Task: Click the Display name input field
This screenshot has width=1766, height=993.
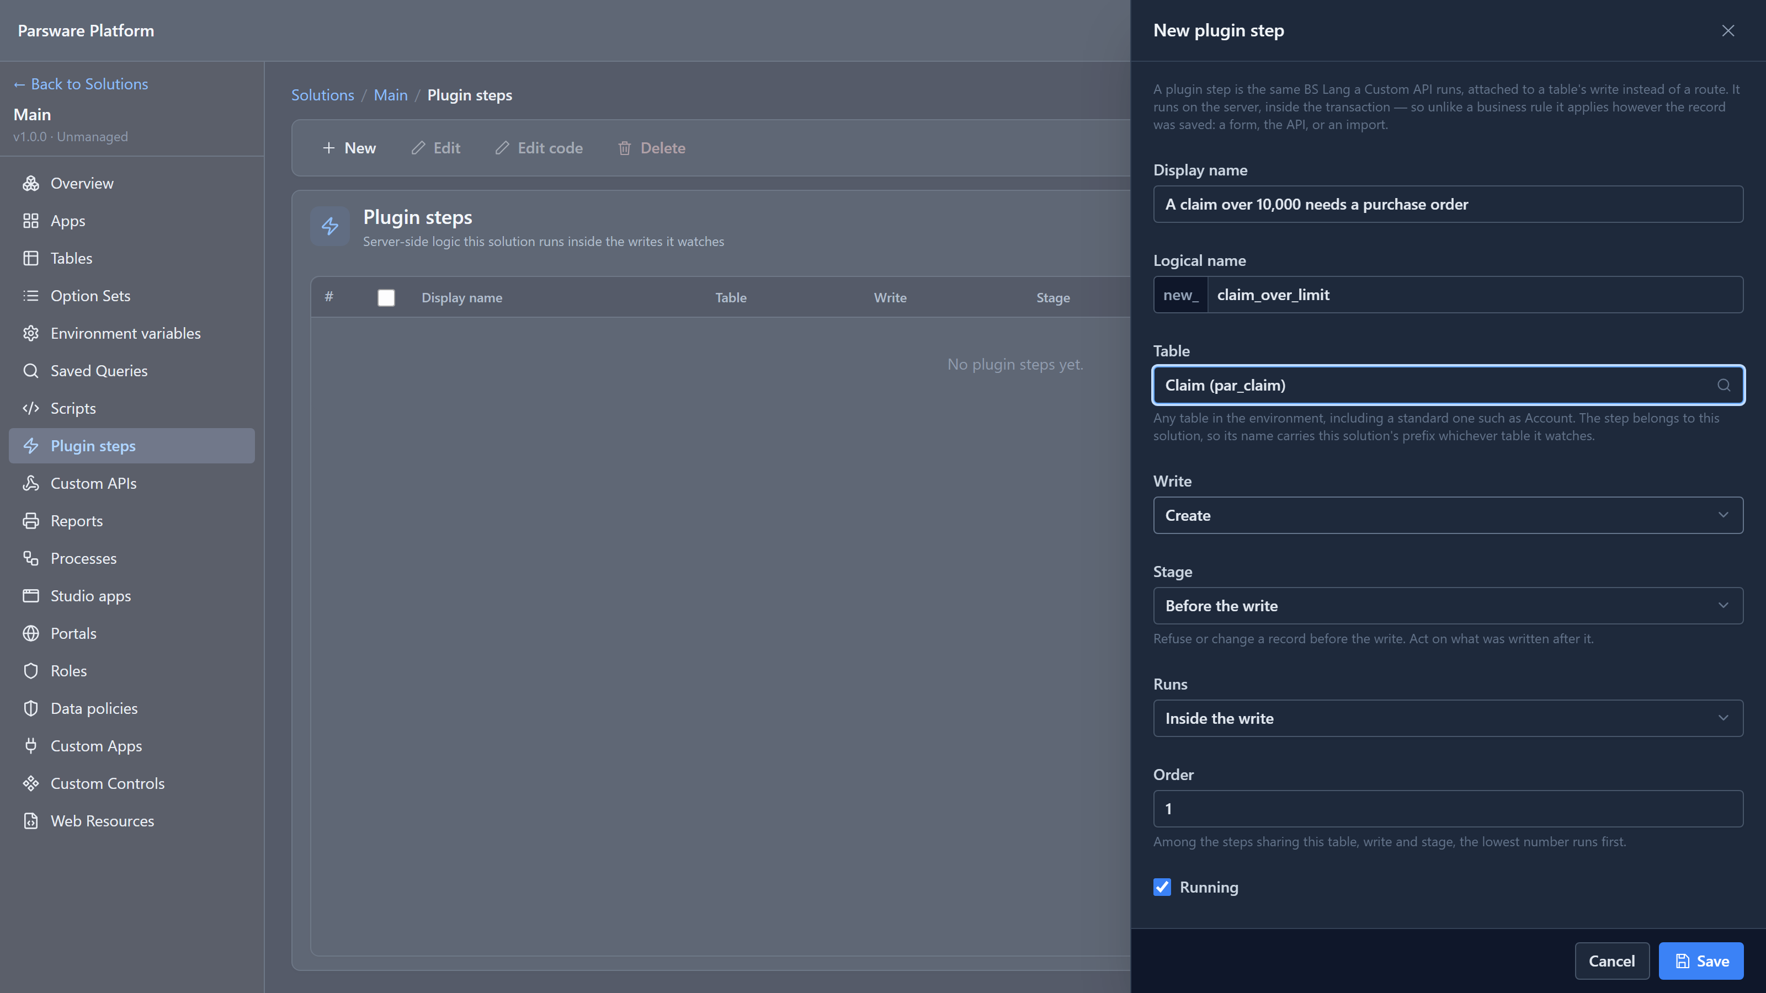Action: click(x=1448, y=204)
